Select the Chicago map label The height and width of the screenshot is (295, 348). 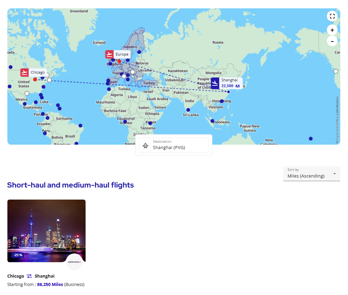click(x=38, y=72)
